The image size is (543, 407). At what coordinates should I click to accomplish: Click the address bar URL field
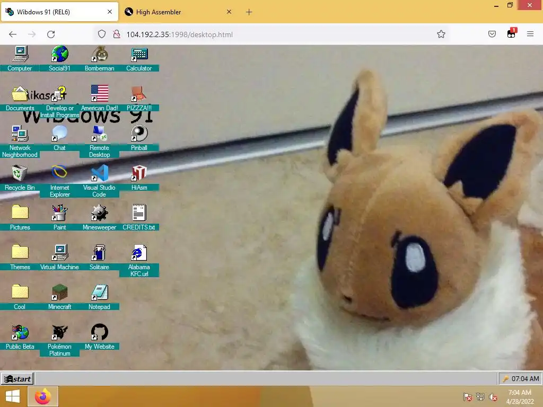click(x=271, y=34)
